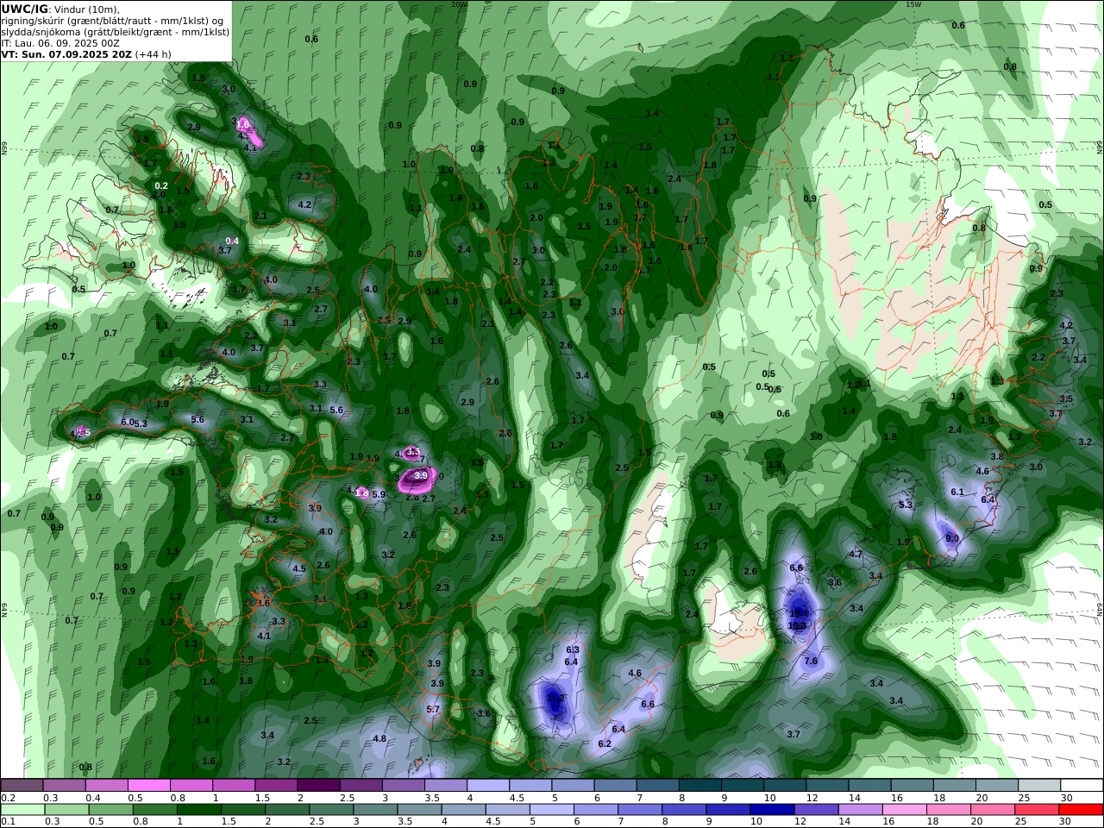Pick the snow scale 2 dark purple swatch

click(318, 786)
